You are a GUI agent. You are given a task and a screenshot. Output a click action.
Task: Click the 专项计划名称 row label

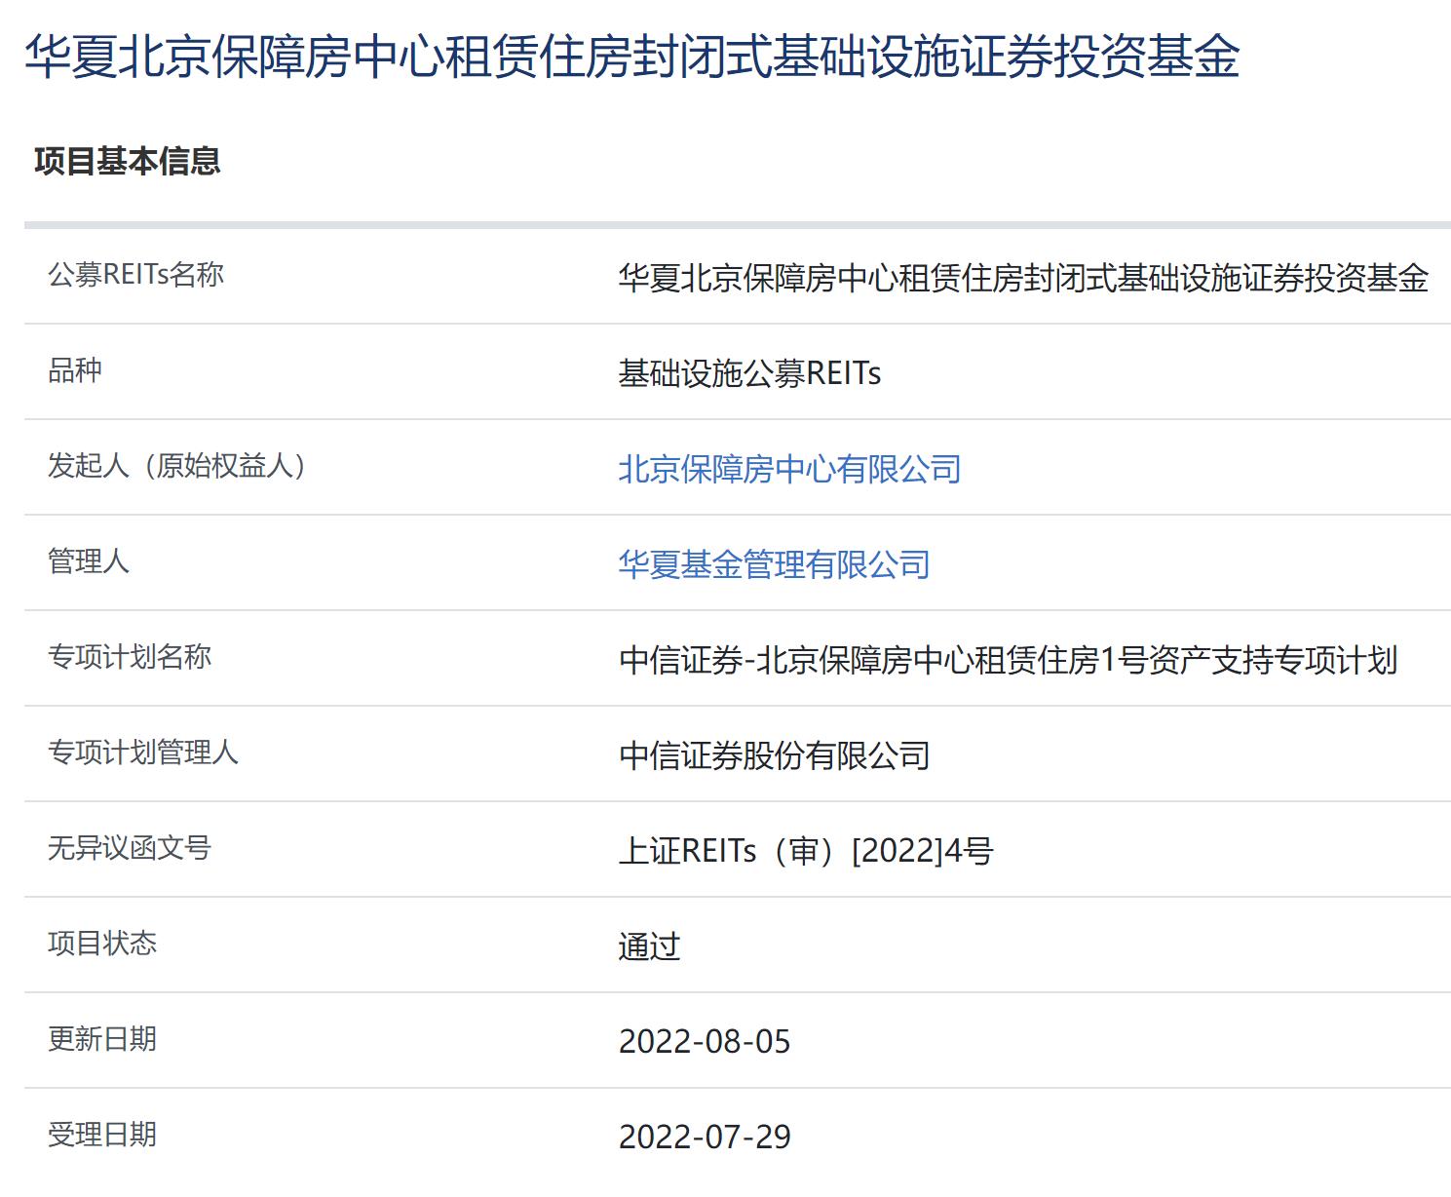point(130,657)
